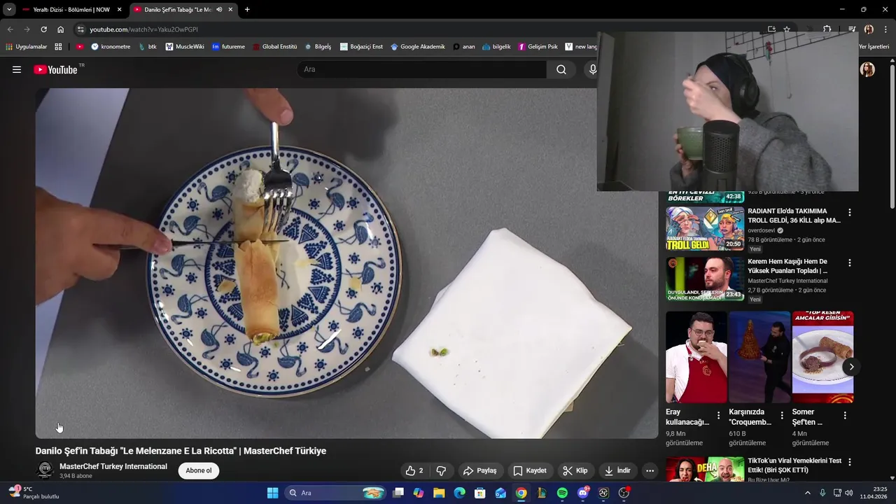Open a new browser tab

(x=247, y=10)
